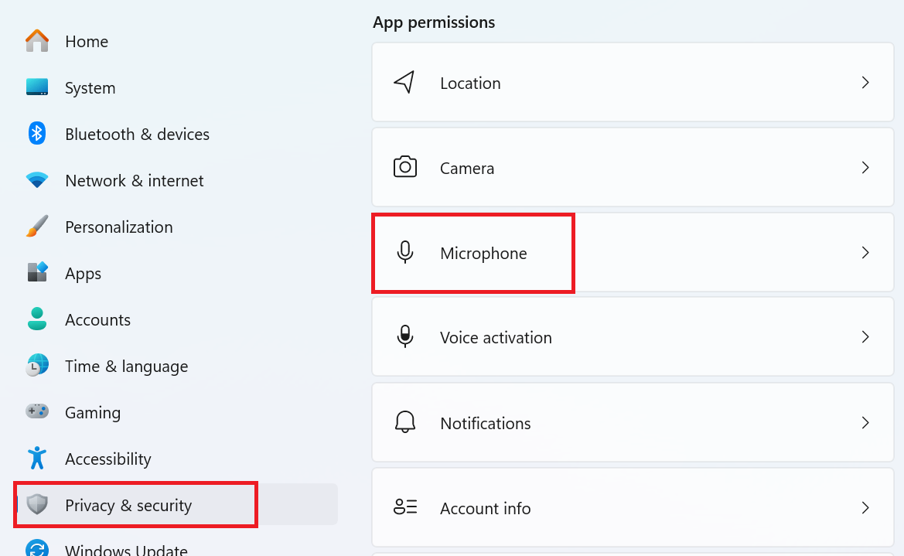Open Accessibility label in sidebar
Screen dimensions: 904x556
pos(107,459)
